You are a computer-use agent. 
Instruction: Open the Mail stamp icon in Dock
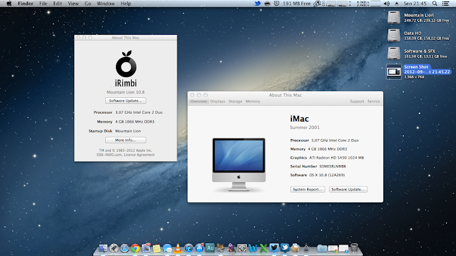click(x=146, y=248)
